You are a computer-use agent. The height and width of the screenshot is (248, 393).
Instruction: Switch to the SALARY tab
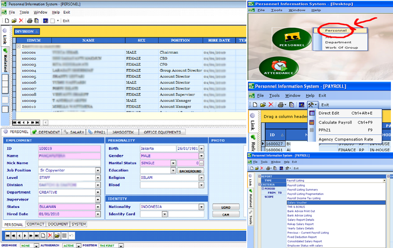pyautogui.click(x=74, y=132)
